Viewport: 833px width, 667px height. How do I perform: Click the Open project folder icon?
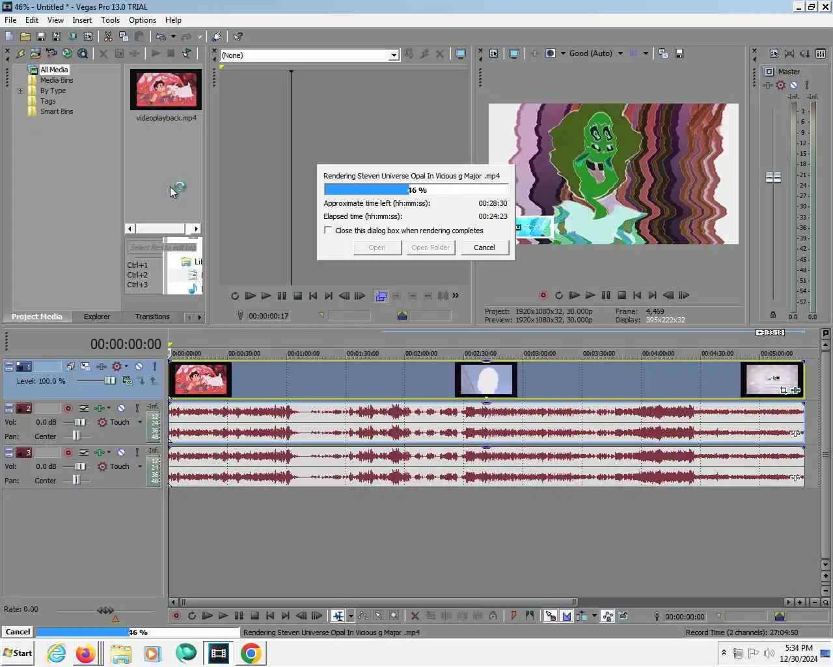(x=25, y=36)
